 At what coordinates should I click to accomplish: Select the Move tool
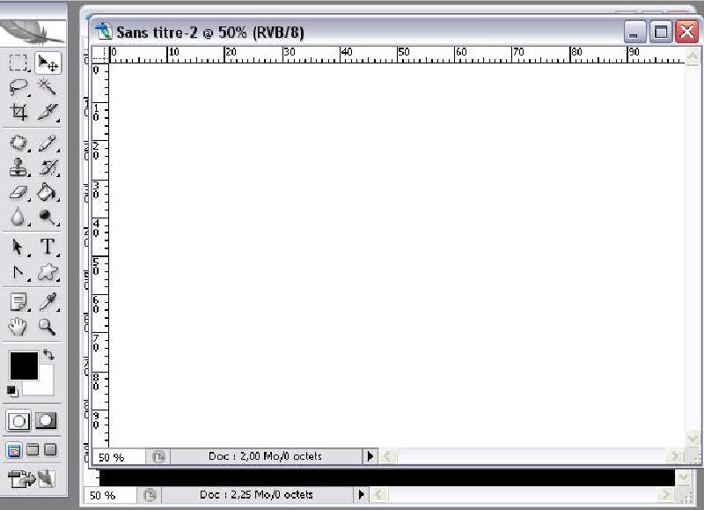tap(48, 63)
